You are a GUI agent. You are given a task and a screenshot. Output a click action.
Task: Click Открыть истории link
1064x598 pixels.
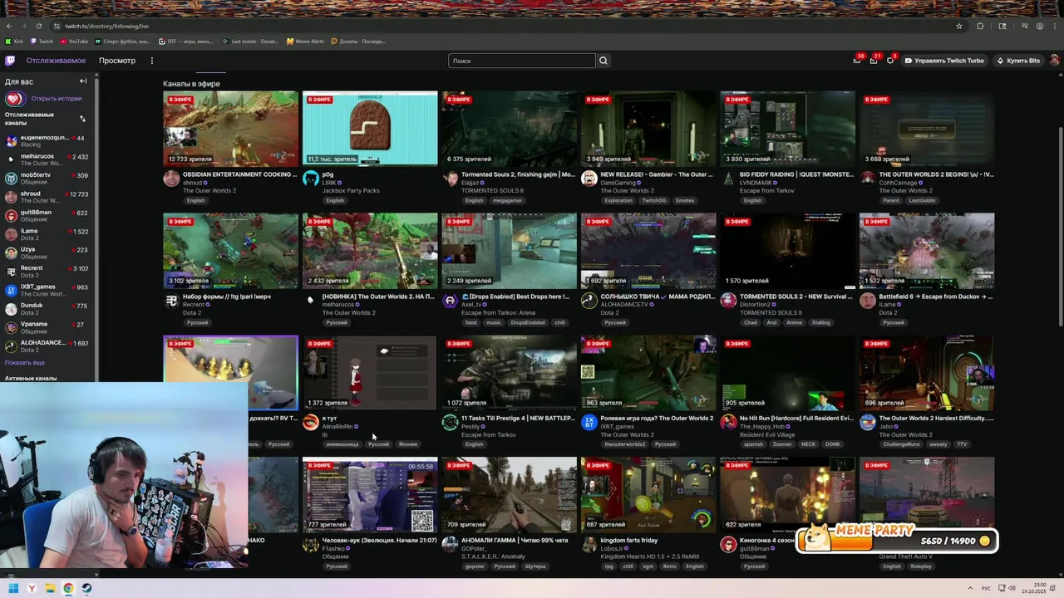point(57,99)
